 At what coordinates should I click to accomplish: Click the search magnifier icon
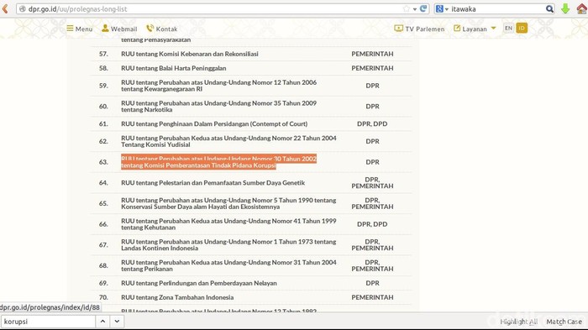(549, 8)
